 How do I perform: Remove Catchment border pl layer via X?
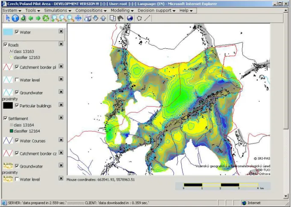(61, 66)
